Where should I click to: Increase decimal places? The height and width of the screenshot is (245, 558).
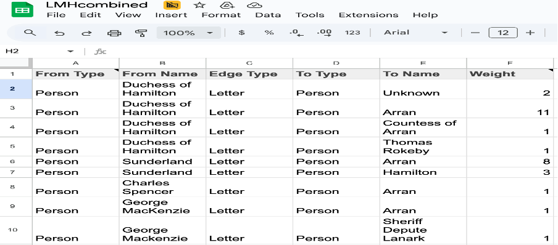324,33
